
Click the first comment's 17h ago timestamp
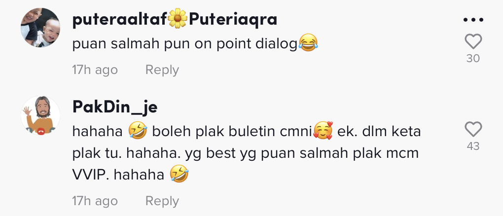[95, 70]
